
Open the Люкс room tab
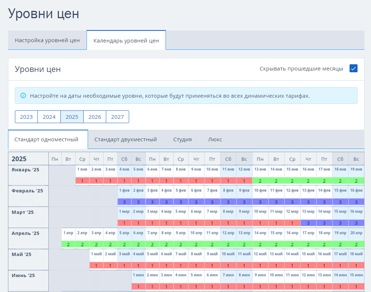215,139
